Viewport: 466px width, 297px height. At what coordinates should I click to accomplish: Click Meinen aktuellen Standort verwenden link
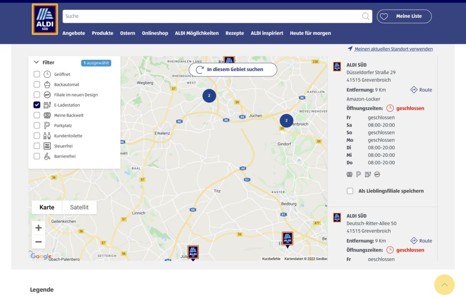pos(394,49)
